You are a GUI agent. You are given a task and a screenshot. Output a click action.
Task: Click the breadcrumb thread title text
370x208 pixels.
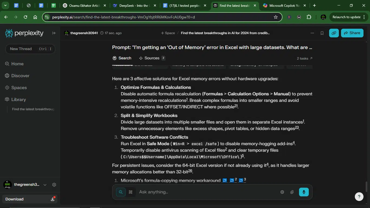tap(225, 33)
